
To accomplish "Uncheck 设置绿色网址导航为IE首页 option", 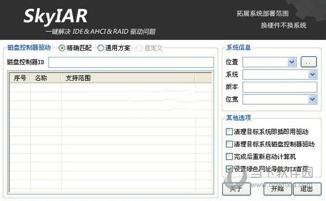I will tap(229, 169).
